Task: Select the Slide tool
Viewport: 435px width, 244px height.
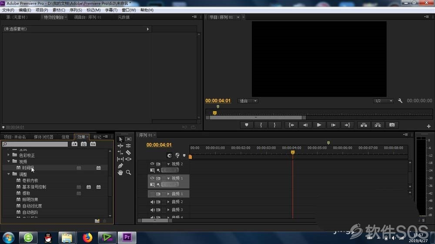Action: click(x=128, y=159)
